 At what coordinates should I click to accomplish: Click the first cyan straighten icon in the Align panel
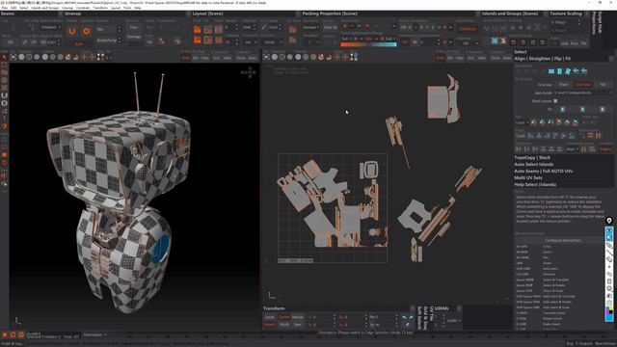pyautogui.click(x=551, y=71)
